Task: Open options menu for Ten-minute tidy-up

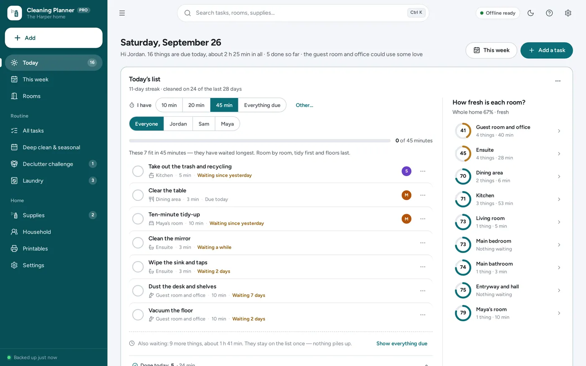Action: pyautogui.click(x=423, y=219)
